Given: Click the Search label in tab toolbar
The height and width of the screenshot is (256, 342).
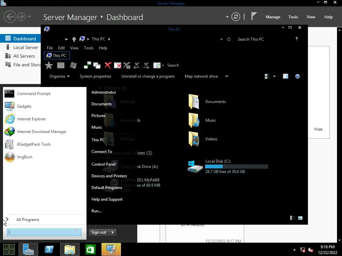Looking at the screenshot, I should 173,65.
